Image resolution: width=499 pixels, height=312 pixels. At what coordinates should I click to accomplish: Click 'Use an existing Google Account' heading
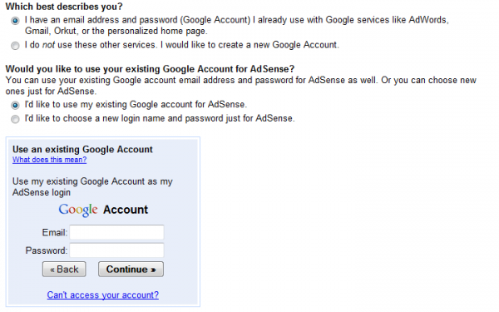click(x=82, y=149)
